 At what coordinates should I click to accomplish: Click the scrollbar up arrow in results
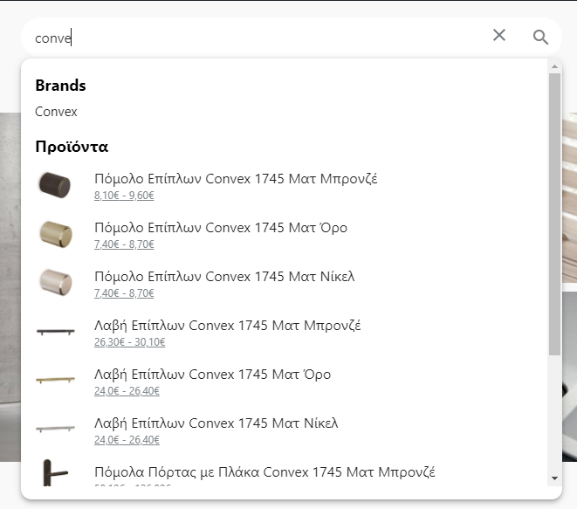click(554, 67)
